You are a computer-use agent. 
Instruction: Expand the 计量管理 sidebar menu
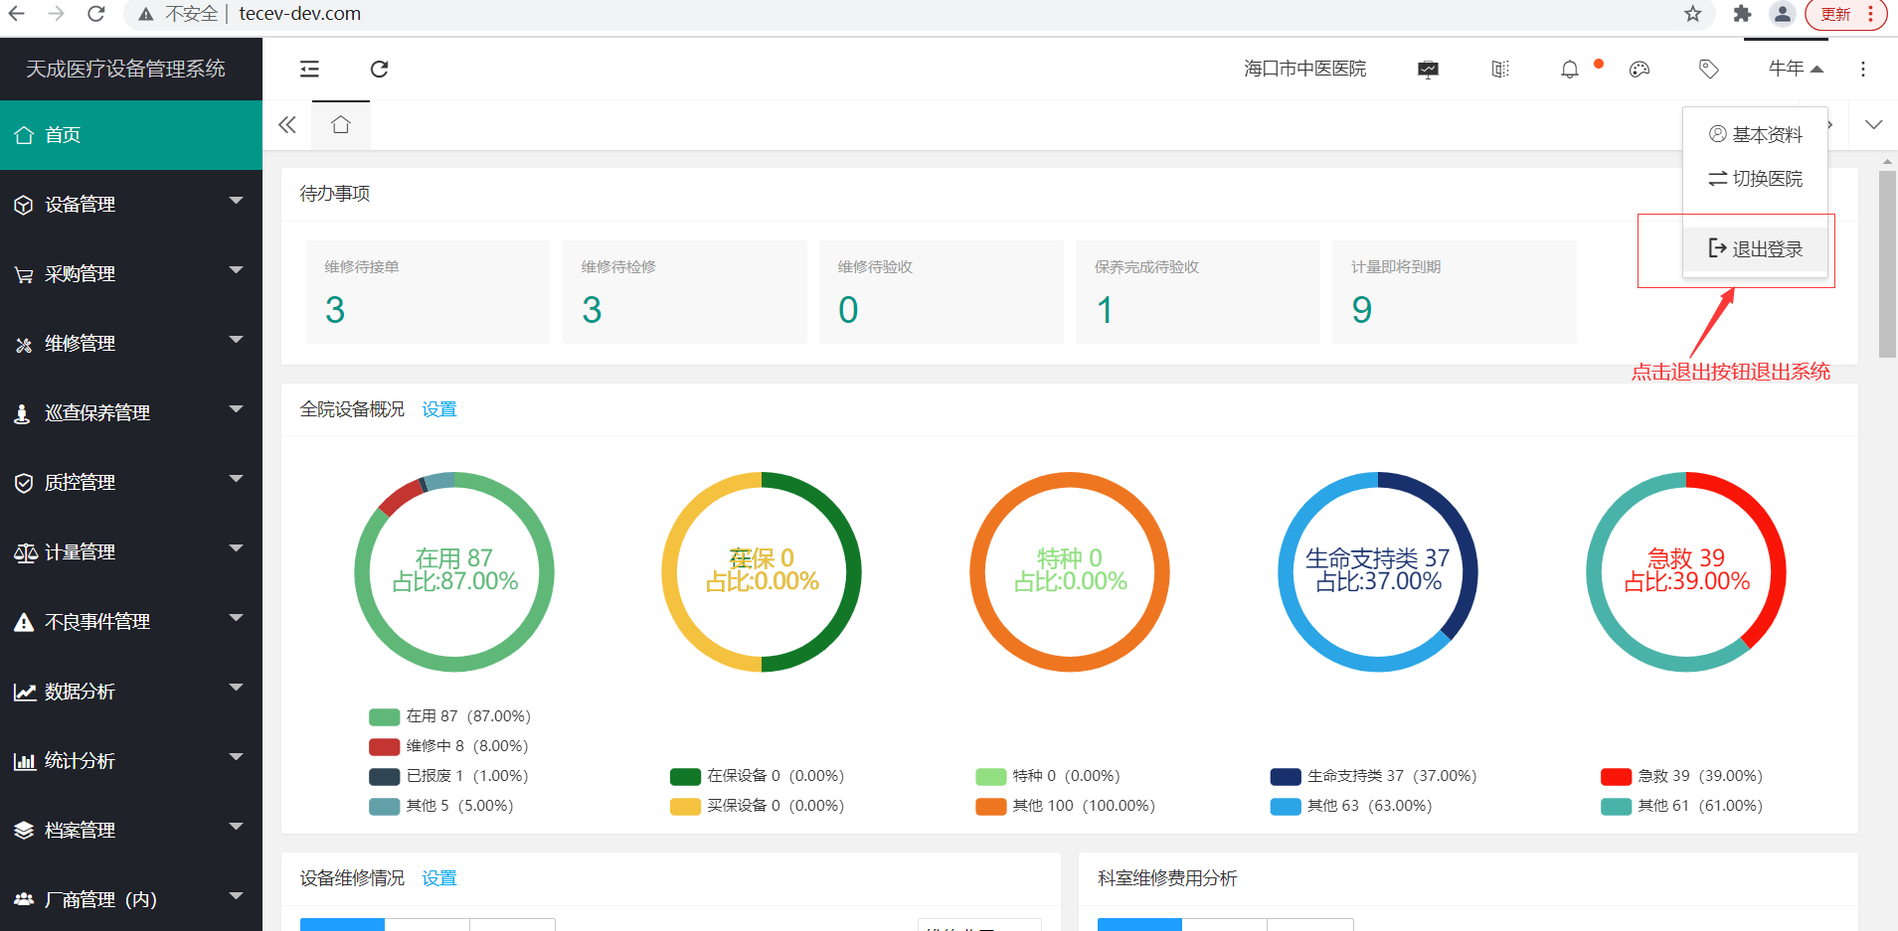click(131, 552)
